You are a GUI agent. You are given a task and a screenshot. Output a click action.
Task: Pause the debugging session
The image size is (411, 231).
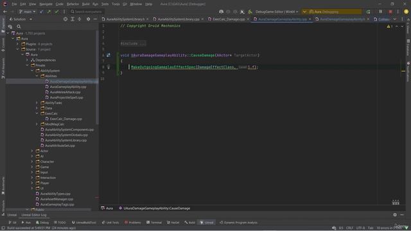tap(381, 12)
